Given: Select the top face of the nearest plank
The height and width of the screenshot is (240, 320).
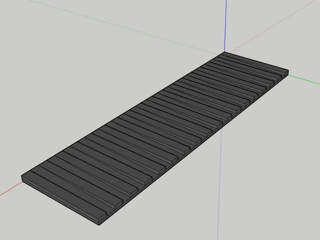Looking at the screenshot, I should tap(64, 193).
